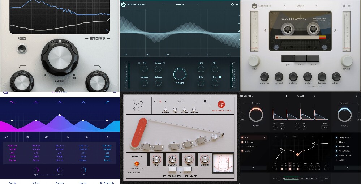Select the home button on Cassette
This screenshot has width=361, height=184.
300,59
